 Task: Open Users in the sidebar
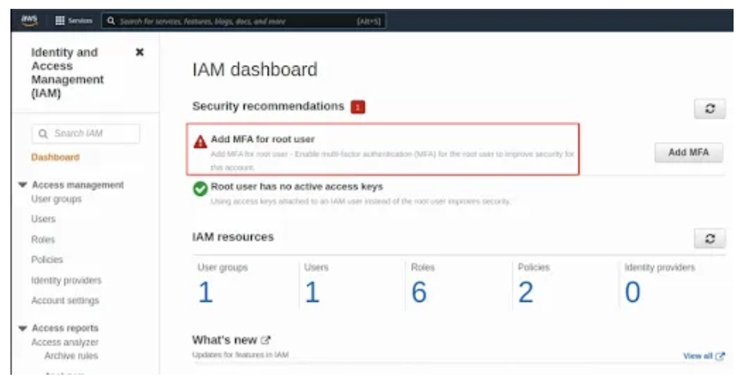click(x=43, y=219)
